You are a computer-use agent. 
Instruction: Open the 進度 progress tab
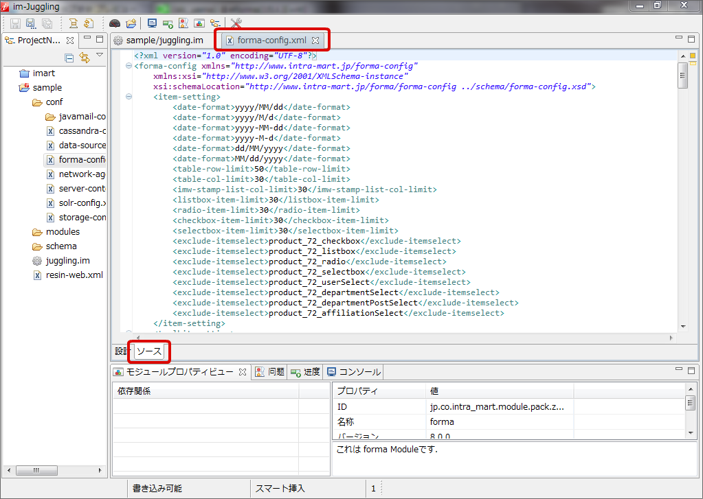(x=305, y=372)
